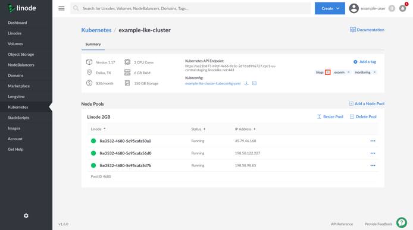413x230 pixels.
Task: Click Provide Feedback footer link
Action: pos(378,224)
